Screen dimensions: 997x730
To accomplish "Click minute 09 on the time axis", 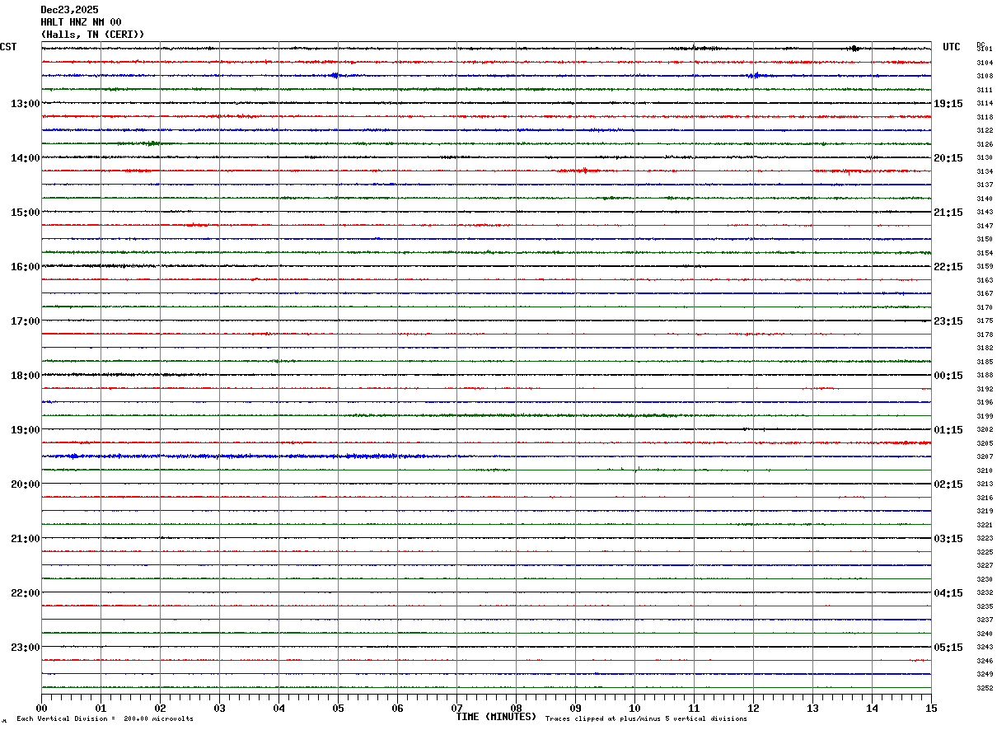I will (x=575, y=708).
